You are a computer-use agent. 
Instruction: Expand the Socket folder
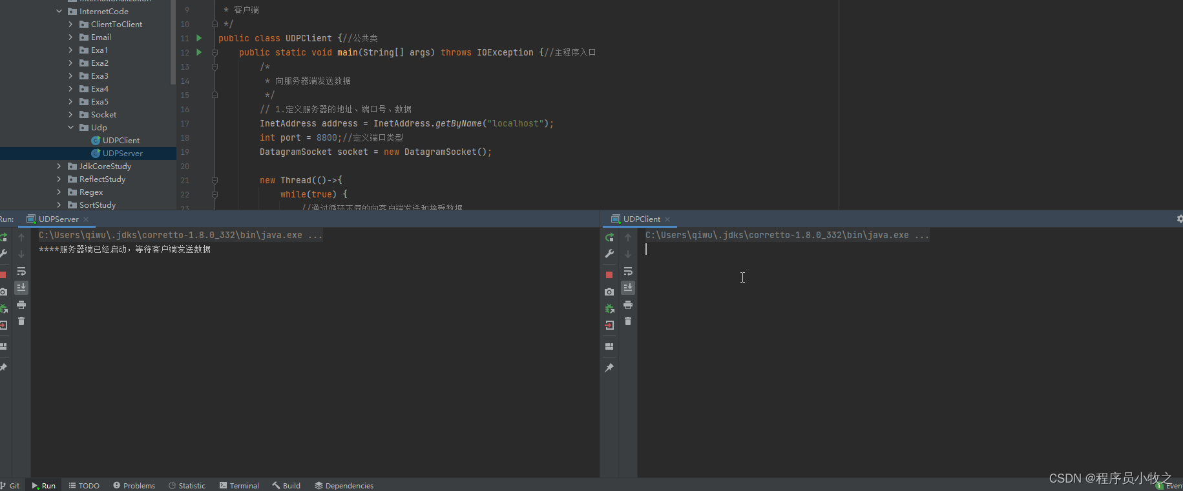point(70,114)
